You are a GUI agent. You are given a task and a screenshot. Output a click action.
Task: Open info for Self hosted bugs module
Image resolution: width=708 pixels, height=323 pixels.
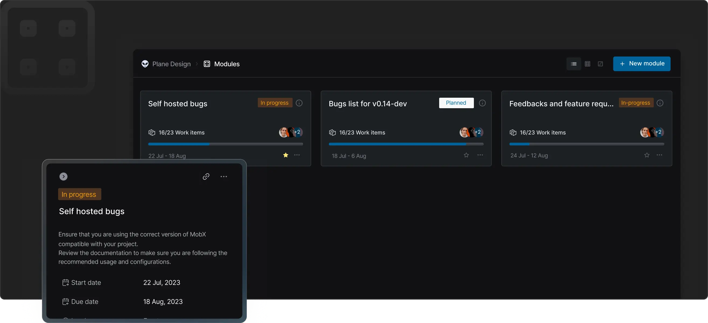point(299,103)
